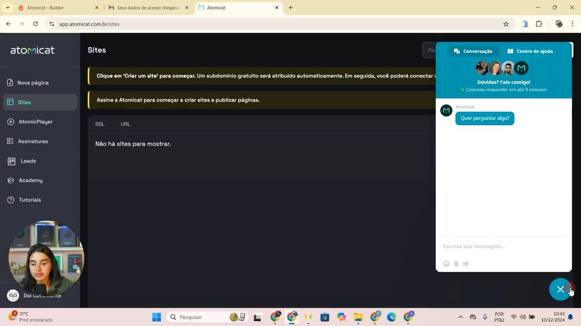
Task: Click the URL column header
Action: pos(125,124)
